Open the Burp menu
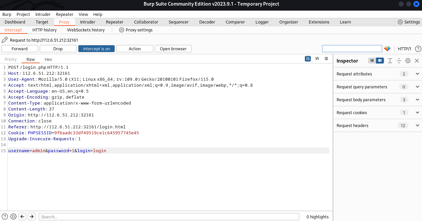Image resolution: width=422 pixels, height=221 pixels. 7,14
